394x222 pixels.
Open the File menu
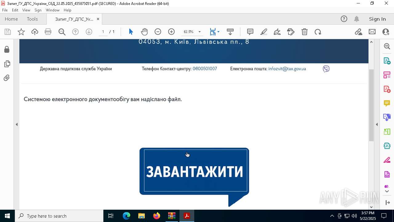point(5,10)
